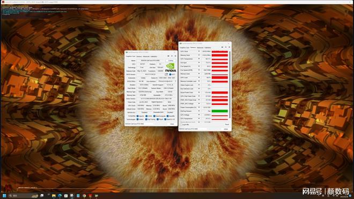Click the refresh icon in Graphics Card window
This screenshot has width=354, height=199.
tap(172, 56)
